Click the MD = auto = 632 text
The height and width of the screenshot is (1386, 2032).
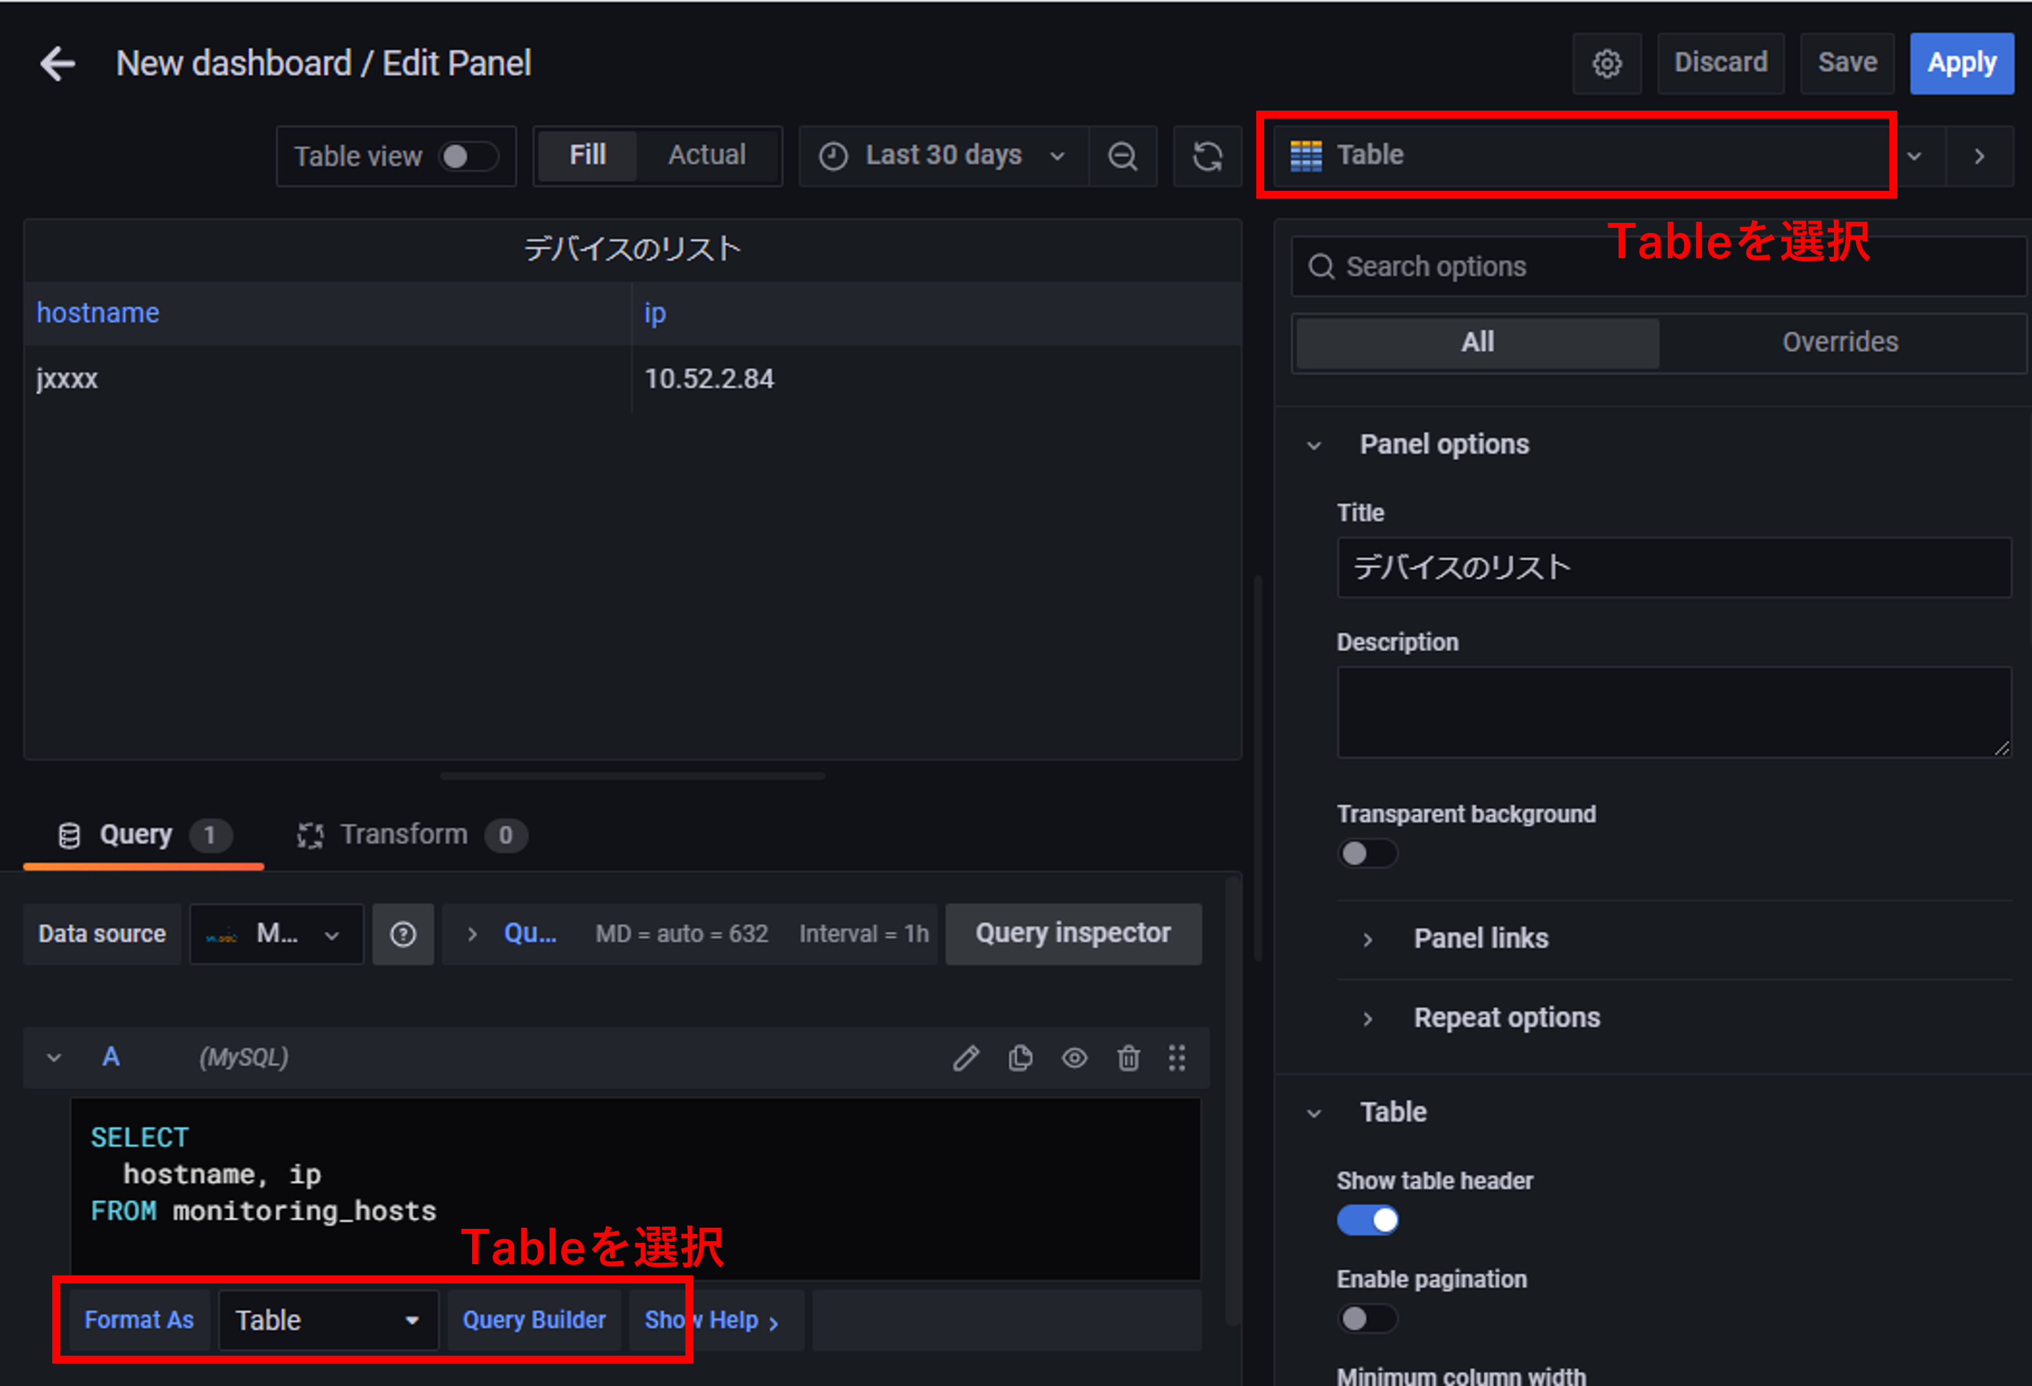tap(682, 934)
